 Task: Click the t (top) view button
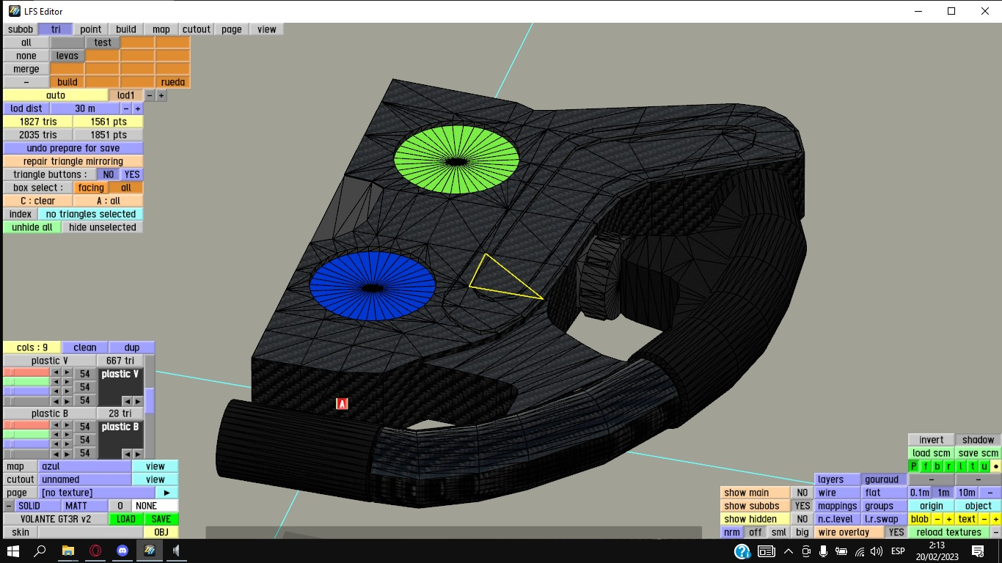pos(973,466)
